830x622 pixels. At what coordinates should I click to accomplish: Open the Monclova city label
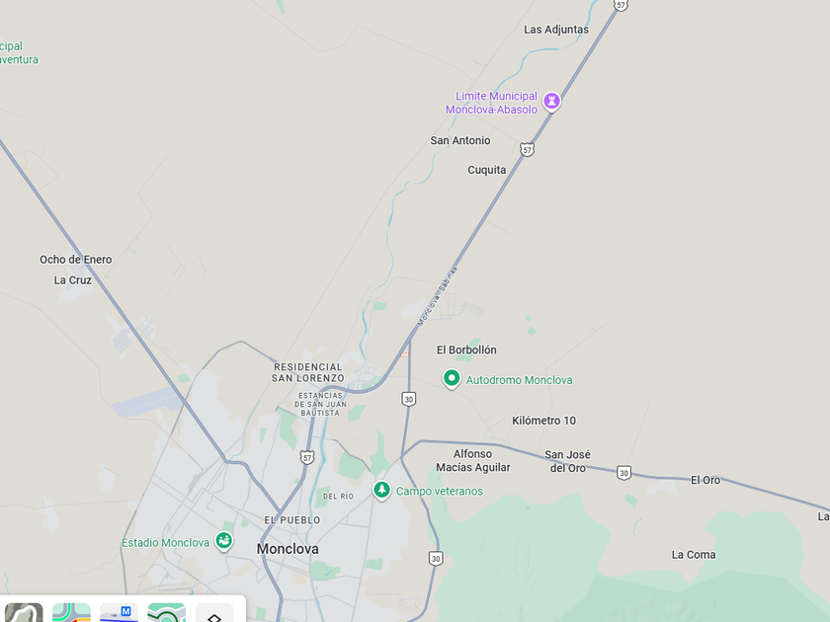pos(288,549)
